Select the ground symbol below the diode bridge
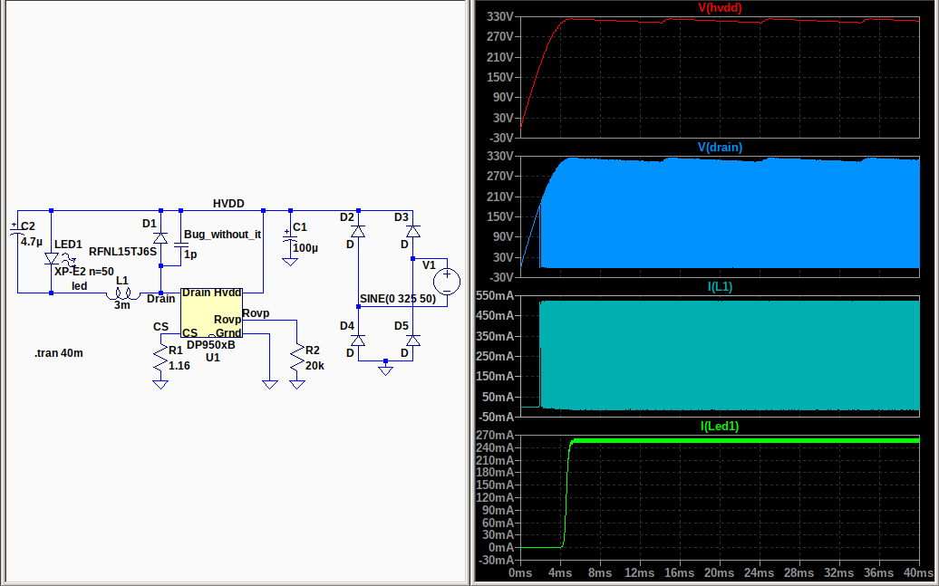 click(x=386, y=370)
